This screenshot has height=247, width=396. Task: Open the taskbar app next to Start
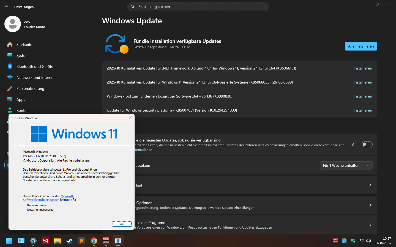tap(21, 241)
